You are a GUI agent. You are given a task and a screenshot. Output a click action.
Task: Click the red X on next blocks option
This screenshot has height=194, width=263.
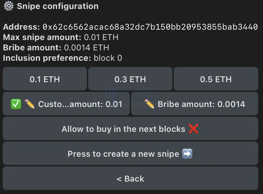[x=193, y=129]
